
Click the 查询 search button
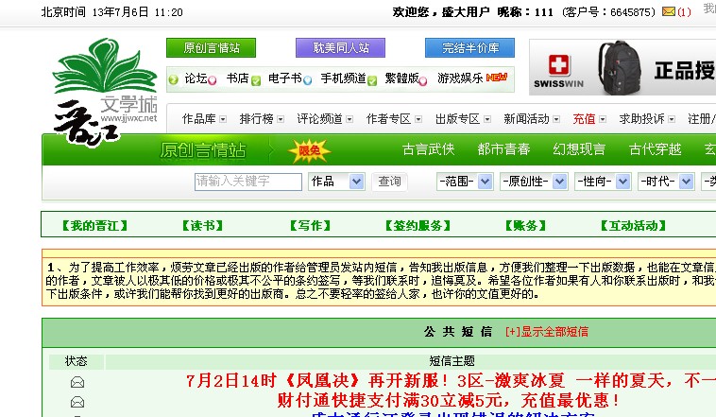(x=389, y=182)
